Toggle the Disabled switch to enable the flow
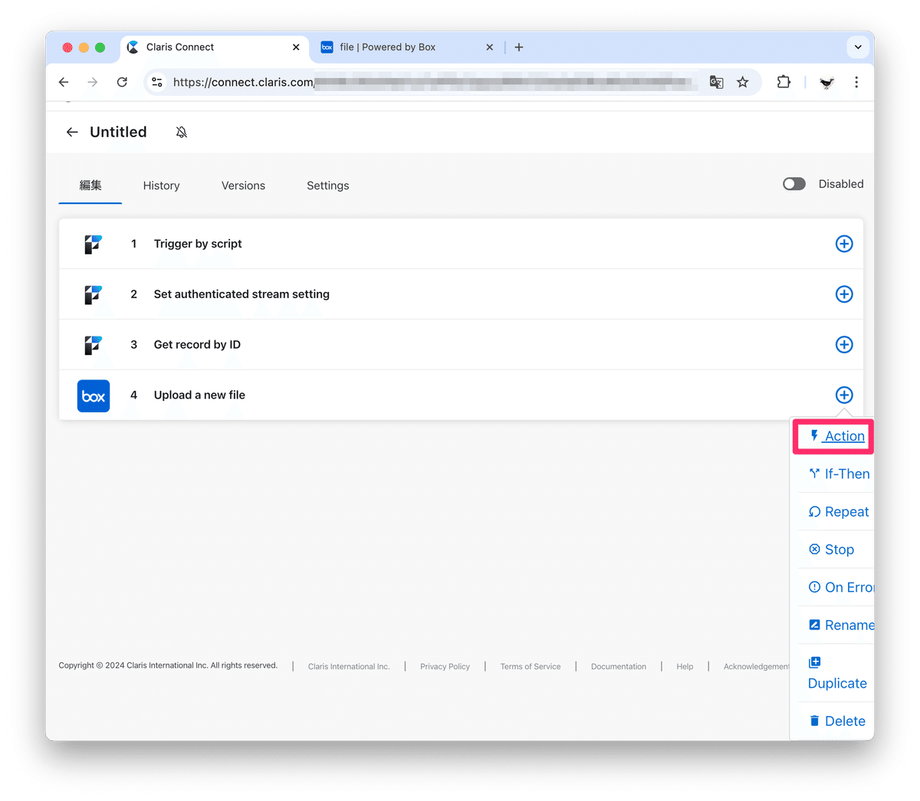This screenshot has width=920, height=801. [x=793, y=184]
